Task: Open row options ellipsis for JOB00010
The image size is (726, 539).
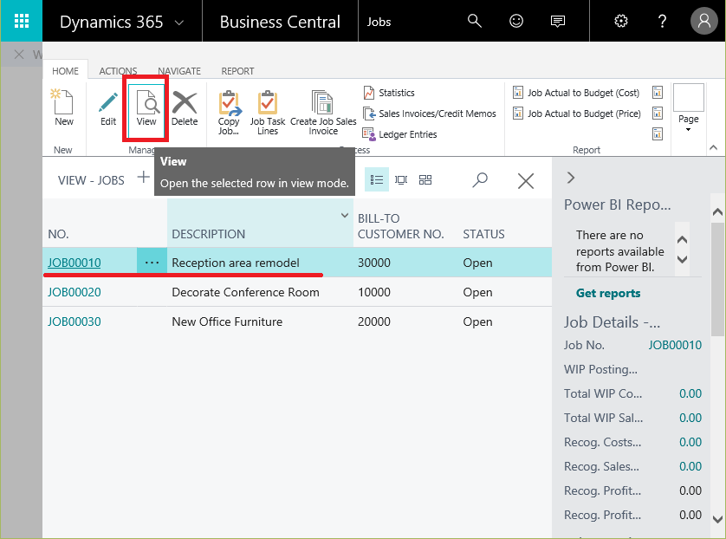Action: [152, 263]
